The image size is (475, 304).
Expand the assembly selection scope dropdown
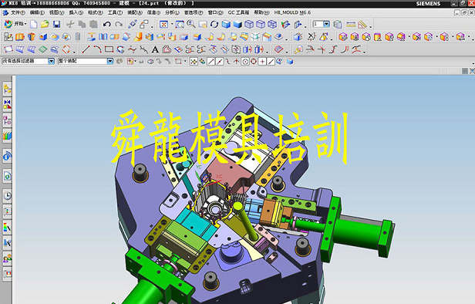pyautogui.click(x=110, y=61)
